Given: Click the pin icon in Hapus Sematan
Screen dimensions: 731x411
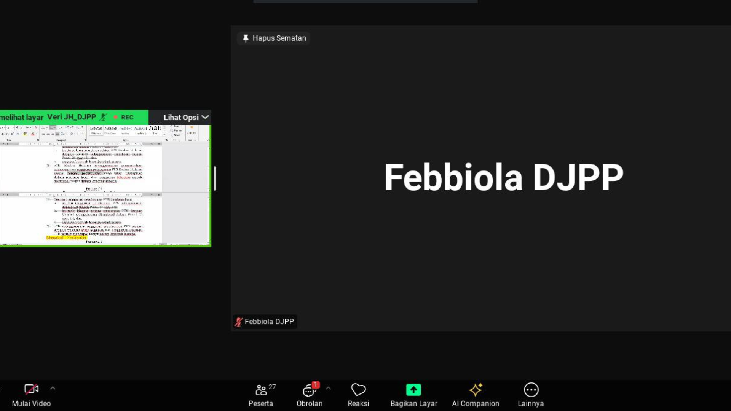Looking at the screenshot, I should 246,38.
